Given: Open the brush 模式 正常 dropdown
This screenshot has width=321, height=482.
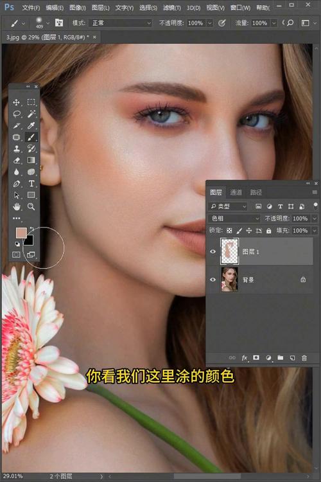Looking at the screenshot, I should 120,23.
